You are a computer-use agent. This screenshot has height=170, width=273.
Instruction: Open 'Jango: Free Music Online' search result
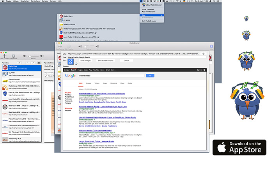pyautogui.click(x=97, y=142)
